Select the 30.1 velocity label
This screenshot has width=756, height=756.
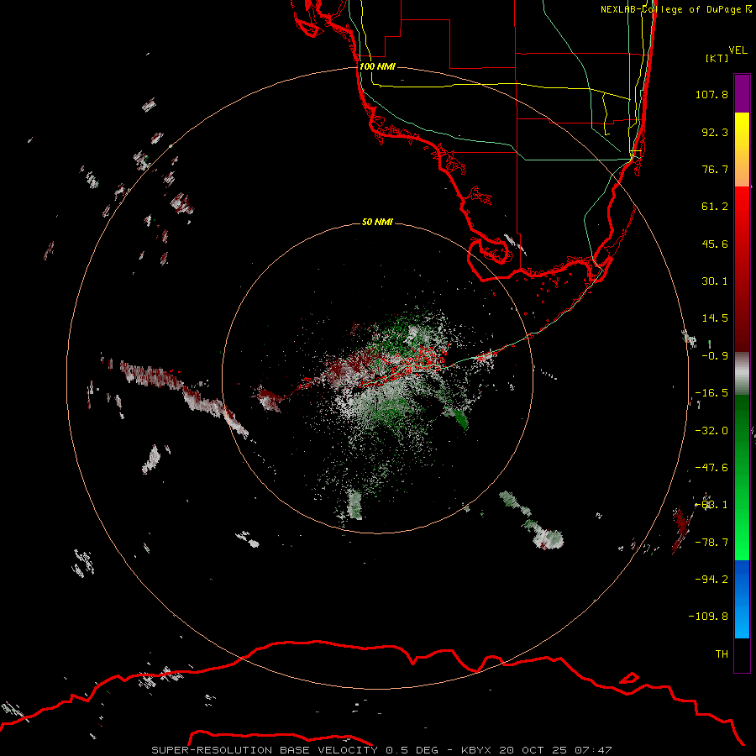[x=715, y=281]
